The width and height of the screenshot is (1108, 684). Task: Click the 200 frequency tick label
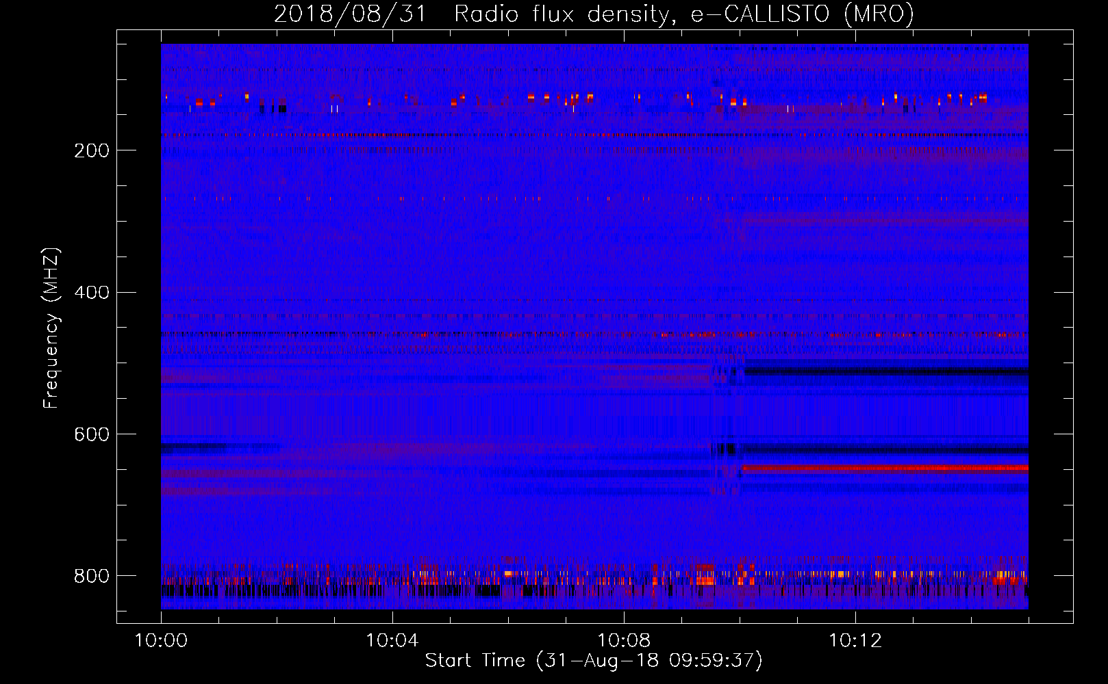pos(92,150)
